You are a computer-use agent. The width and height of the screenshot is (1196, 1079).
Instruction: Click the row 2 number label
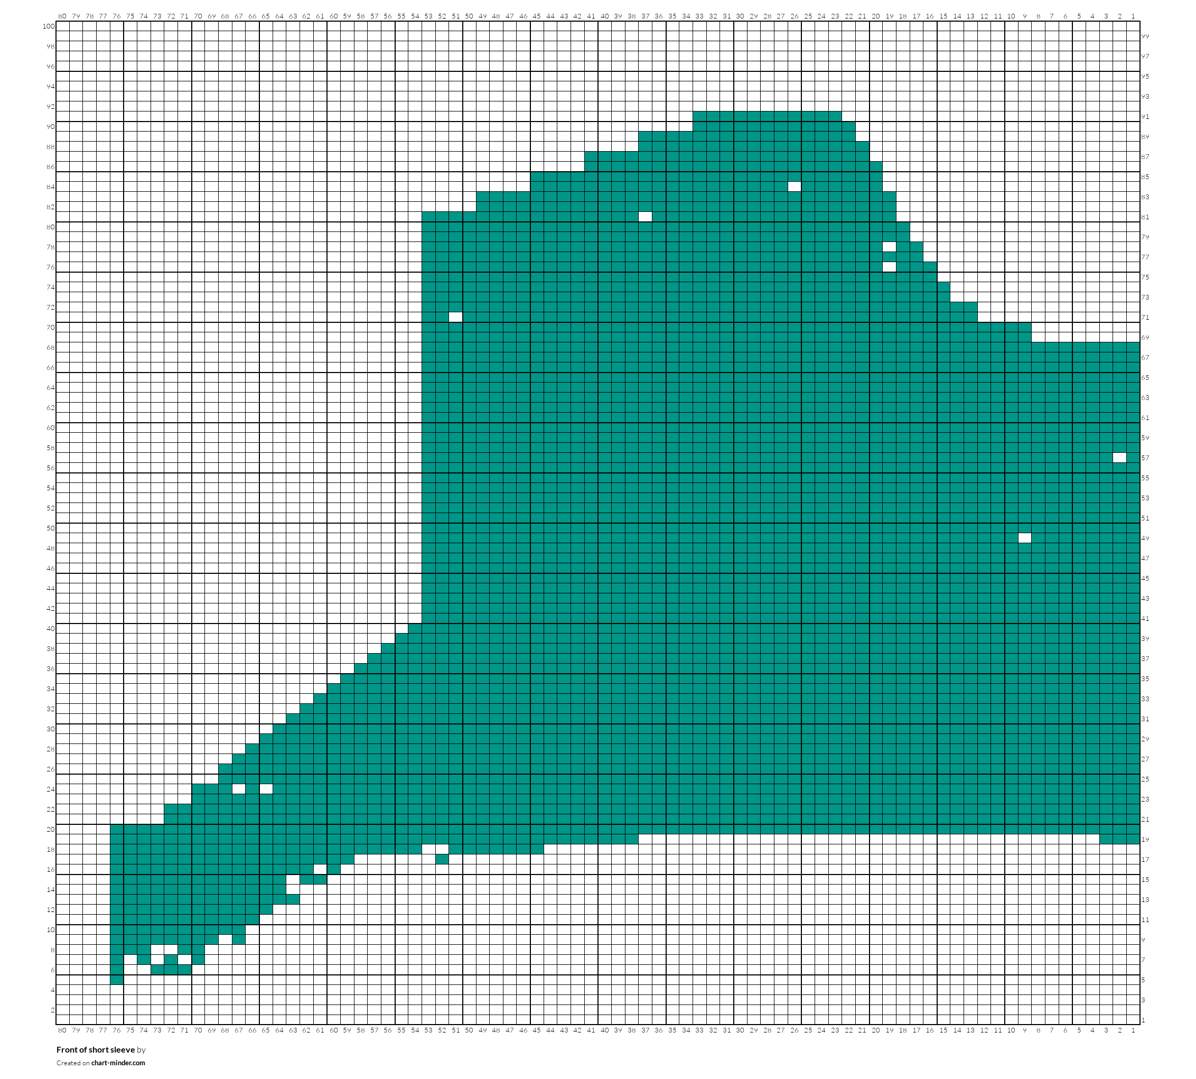coord(52,1010)
